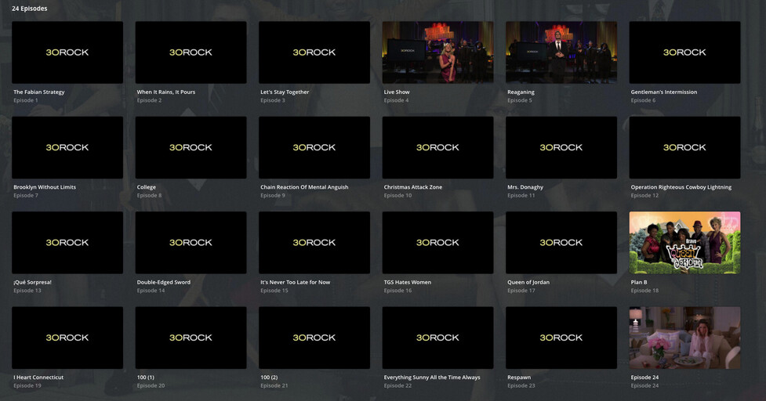
Task: Click the 'Episode 18' subtitle label
Action: pos(644,291)
